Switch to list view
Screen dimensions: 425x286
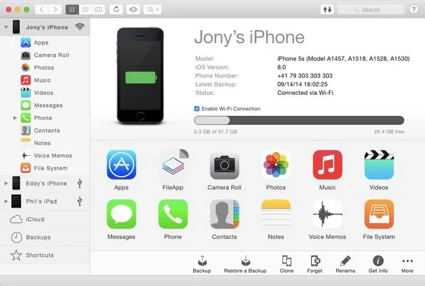pyautogui.click(x=85, y=10)
